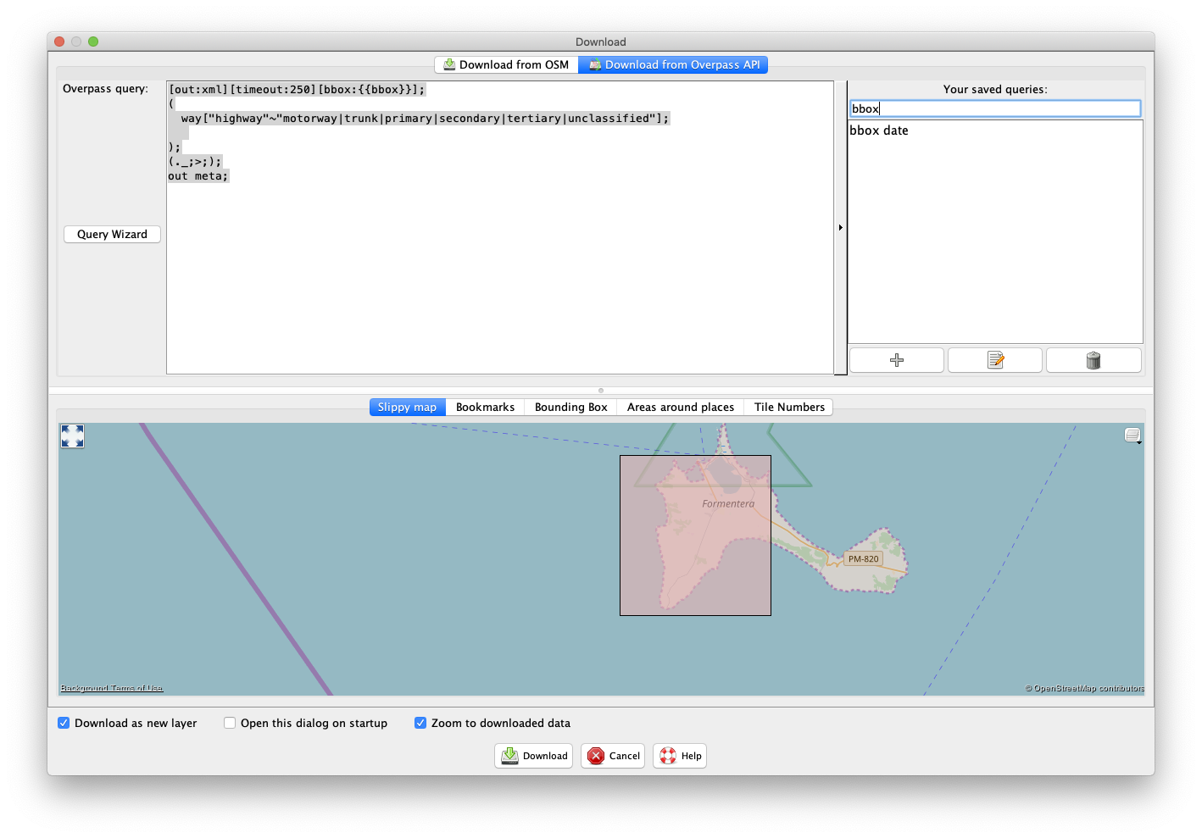Uncheck Download as new layer
Viewport: 1202px width, 838px height.
tap(64, 723)
